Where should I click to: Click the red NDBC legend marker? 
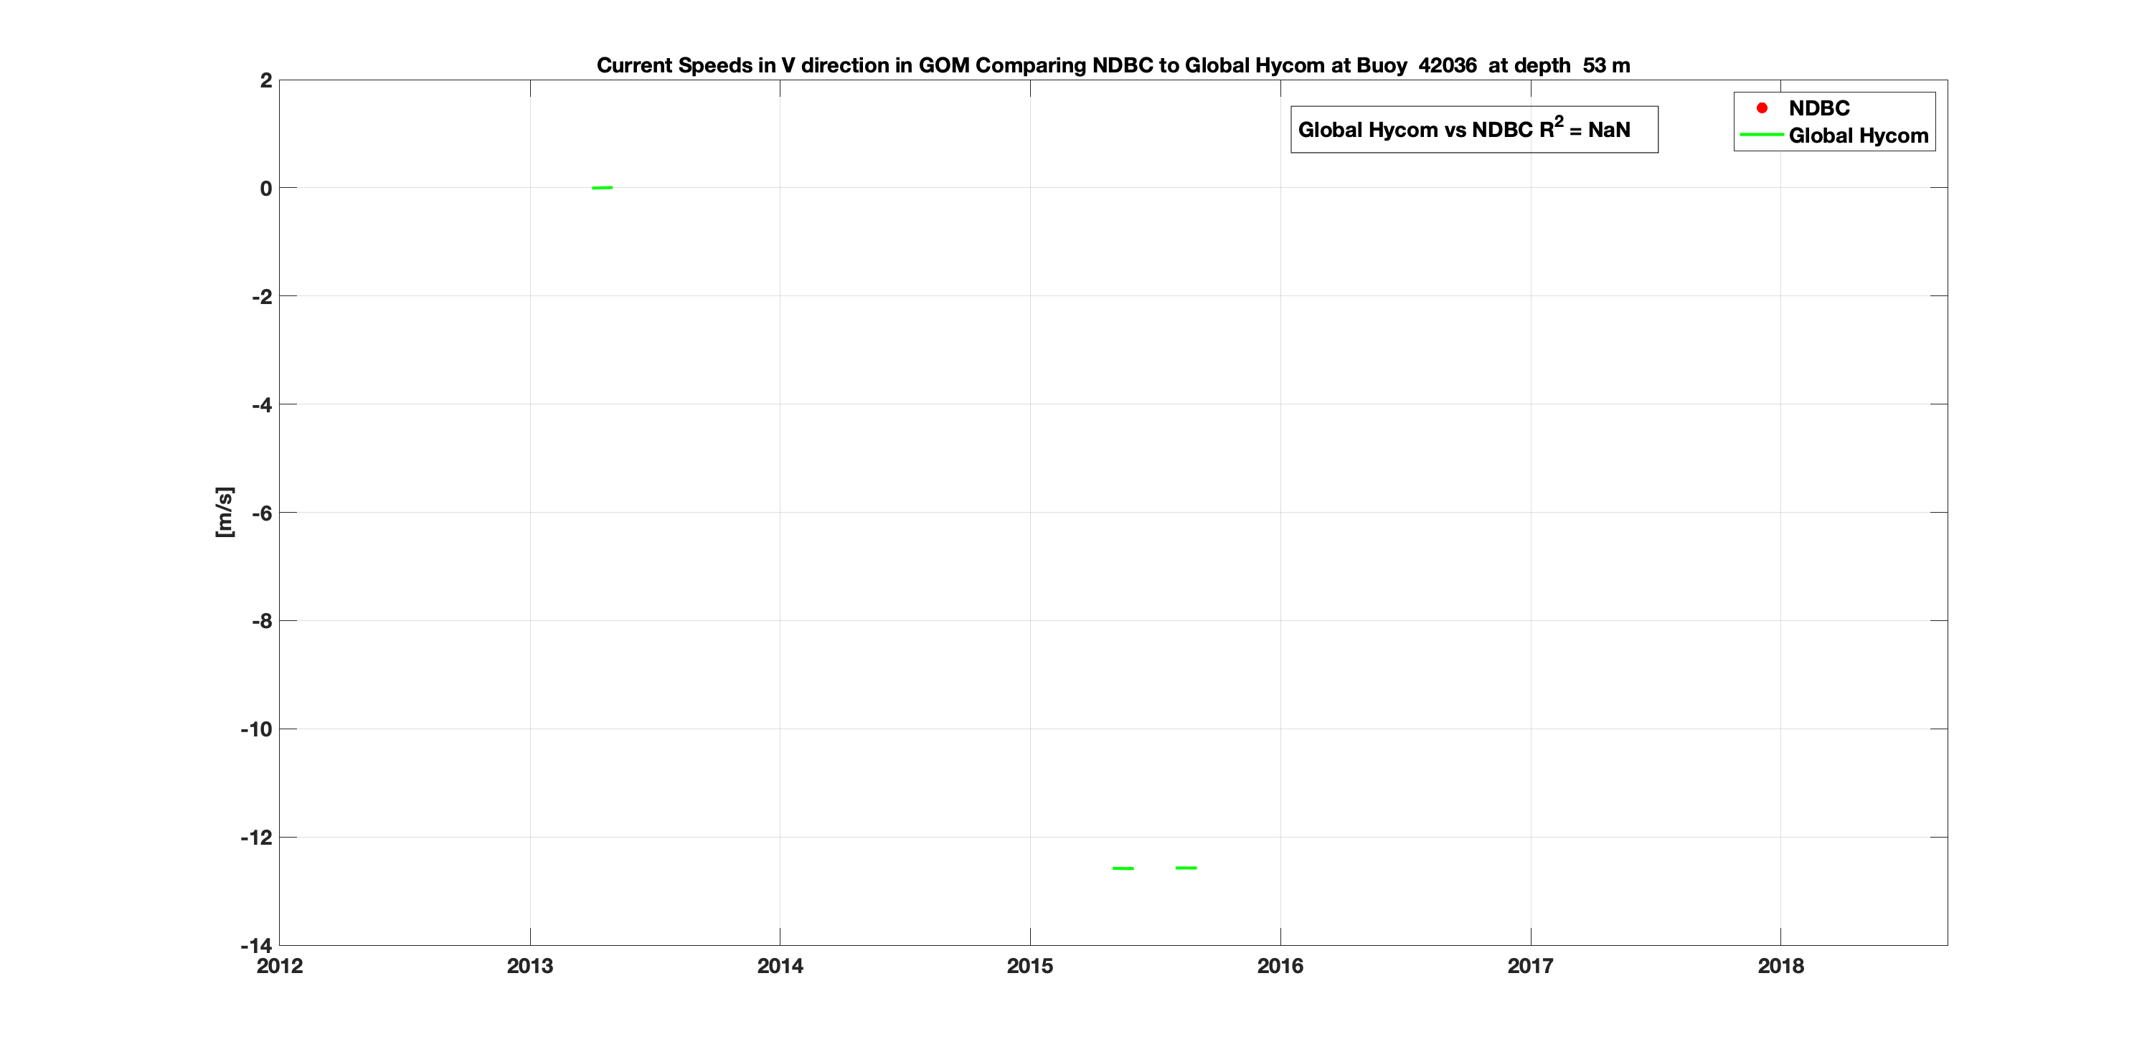(x=1762, y=108)
